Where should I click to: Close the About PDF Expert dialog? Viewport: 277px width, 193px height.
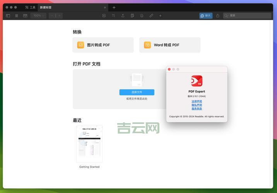(x=169, y=69)
